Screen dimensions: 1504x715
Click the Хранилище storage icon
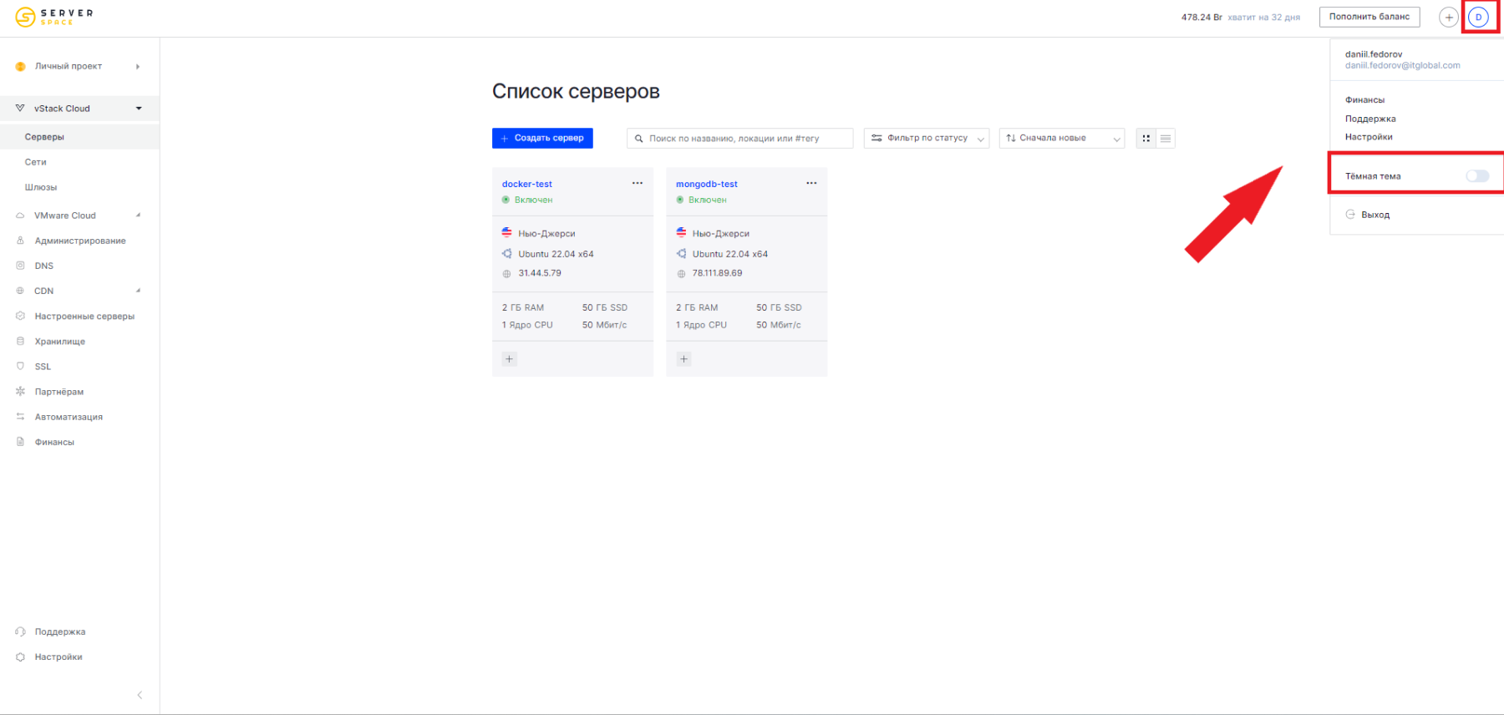tap(21, 341)
